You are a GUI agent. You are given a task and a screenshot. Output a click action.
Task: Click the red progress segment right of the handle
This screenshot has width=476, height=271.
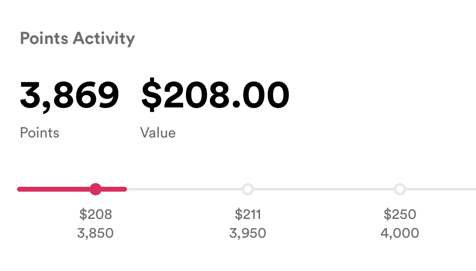point(115,189)
